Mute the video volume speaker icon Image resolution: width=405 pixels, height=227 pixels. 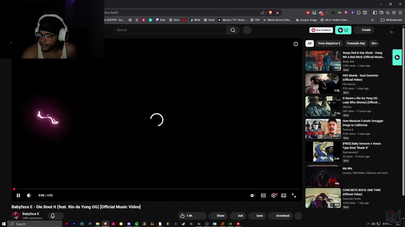pyautogui.click(x=29, y=195)
